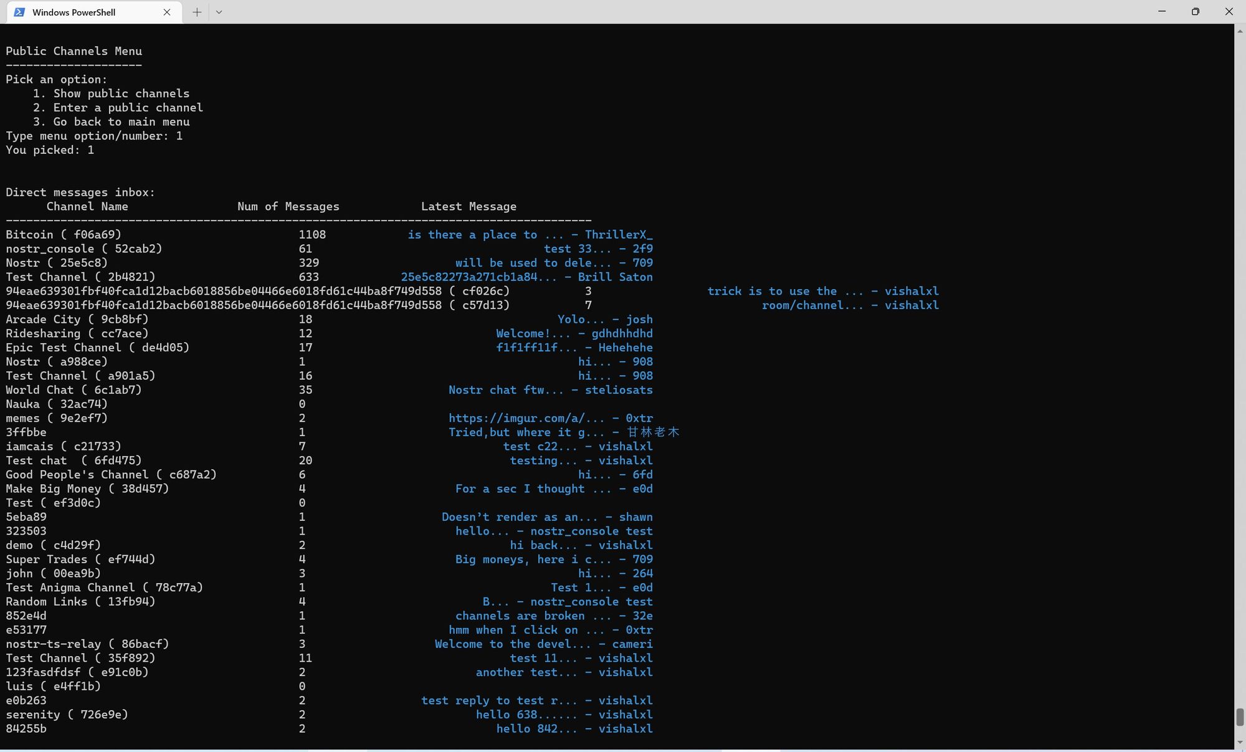Click the vertical scrollbar thumb

(1240, 716)
